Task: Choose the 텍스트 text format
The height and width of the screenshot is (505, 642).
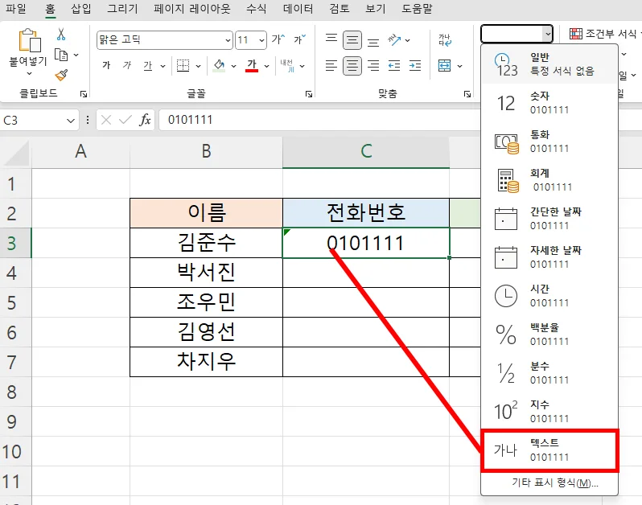Action: click(549, 450)
